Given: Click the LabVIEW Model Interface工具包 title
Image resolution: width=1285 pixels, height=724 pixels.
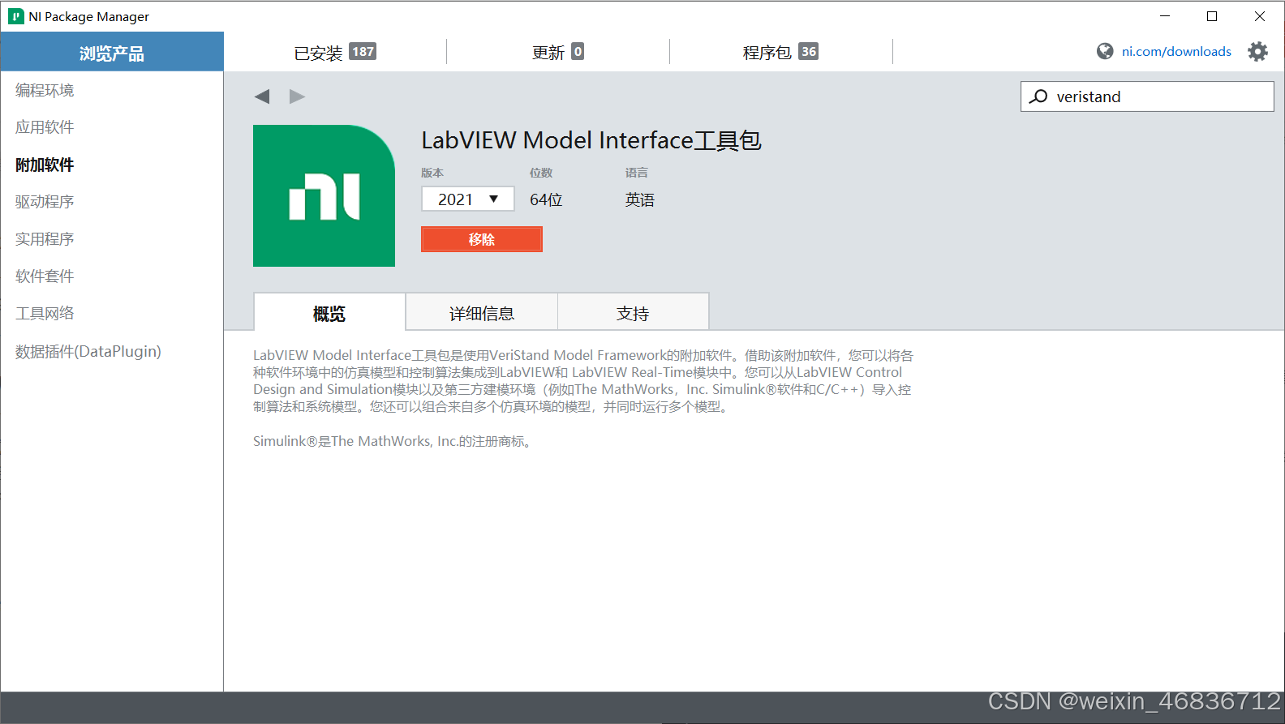Looking at the screenshot, I should tap(591, 140).
